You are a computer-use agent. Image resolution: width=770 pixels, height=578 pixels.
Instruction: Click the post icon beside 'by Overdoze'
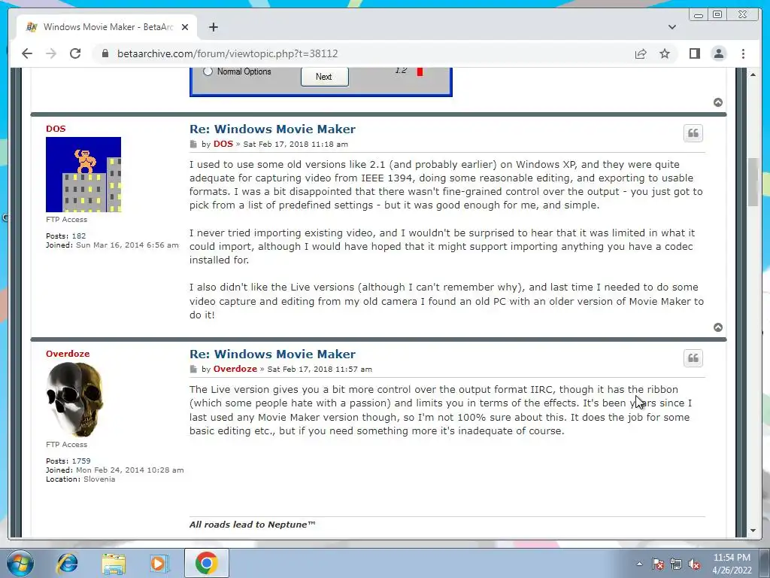[x=193, y=369]
